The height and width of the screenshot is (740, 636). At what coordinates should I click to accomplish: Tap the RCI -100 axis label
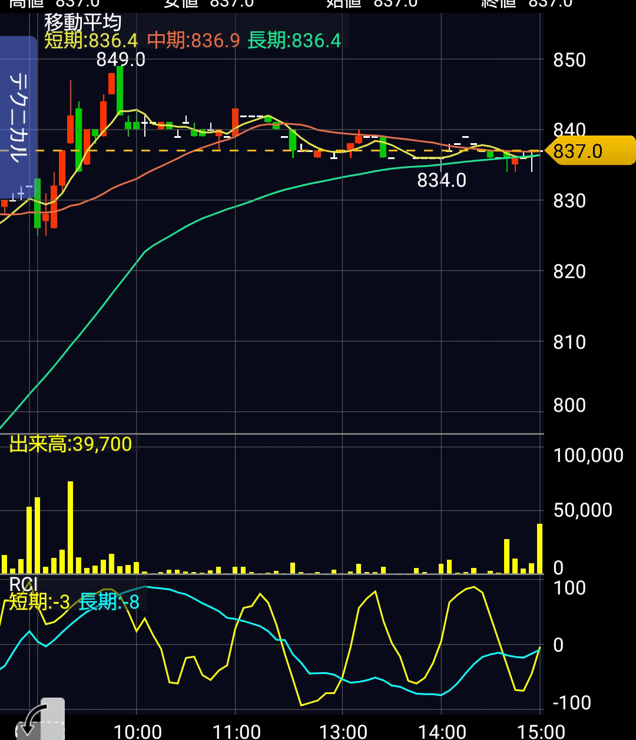(572, 703)
